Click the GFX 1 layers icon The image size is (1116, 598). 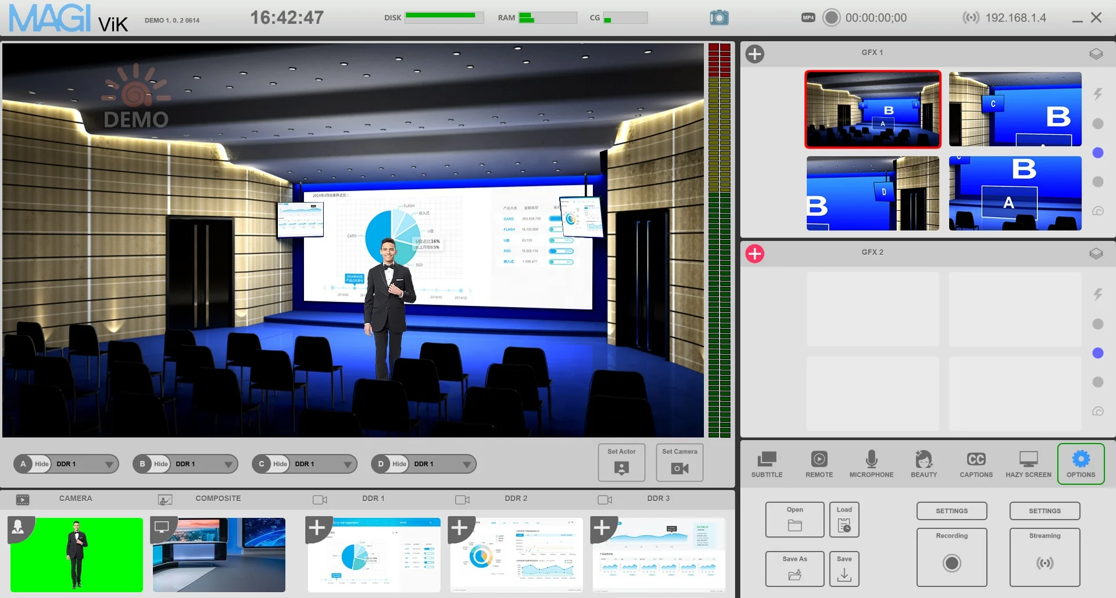[1096, 54]
